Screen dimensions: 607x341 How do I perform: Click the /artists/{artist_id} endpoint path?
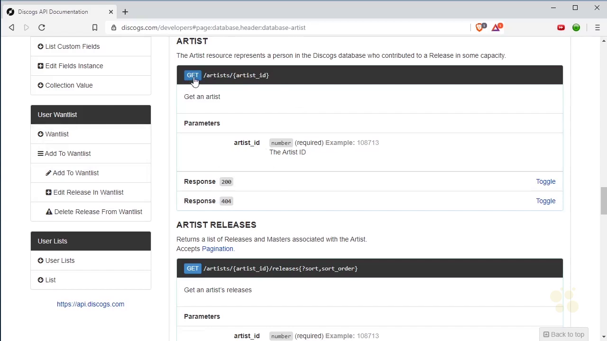click(236, 75)
